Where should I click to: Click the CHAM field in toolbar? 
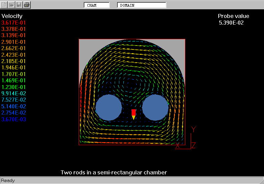[96, 5]
